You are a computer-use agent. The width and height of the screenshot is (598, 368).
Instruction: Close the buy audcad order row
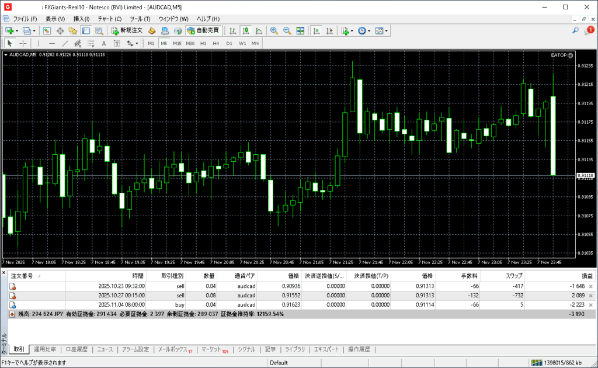click(590, 305)
